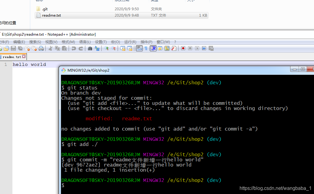Select the .git folder in Explorer
314x194 pixels.
[45, 9]
